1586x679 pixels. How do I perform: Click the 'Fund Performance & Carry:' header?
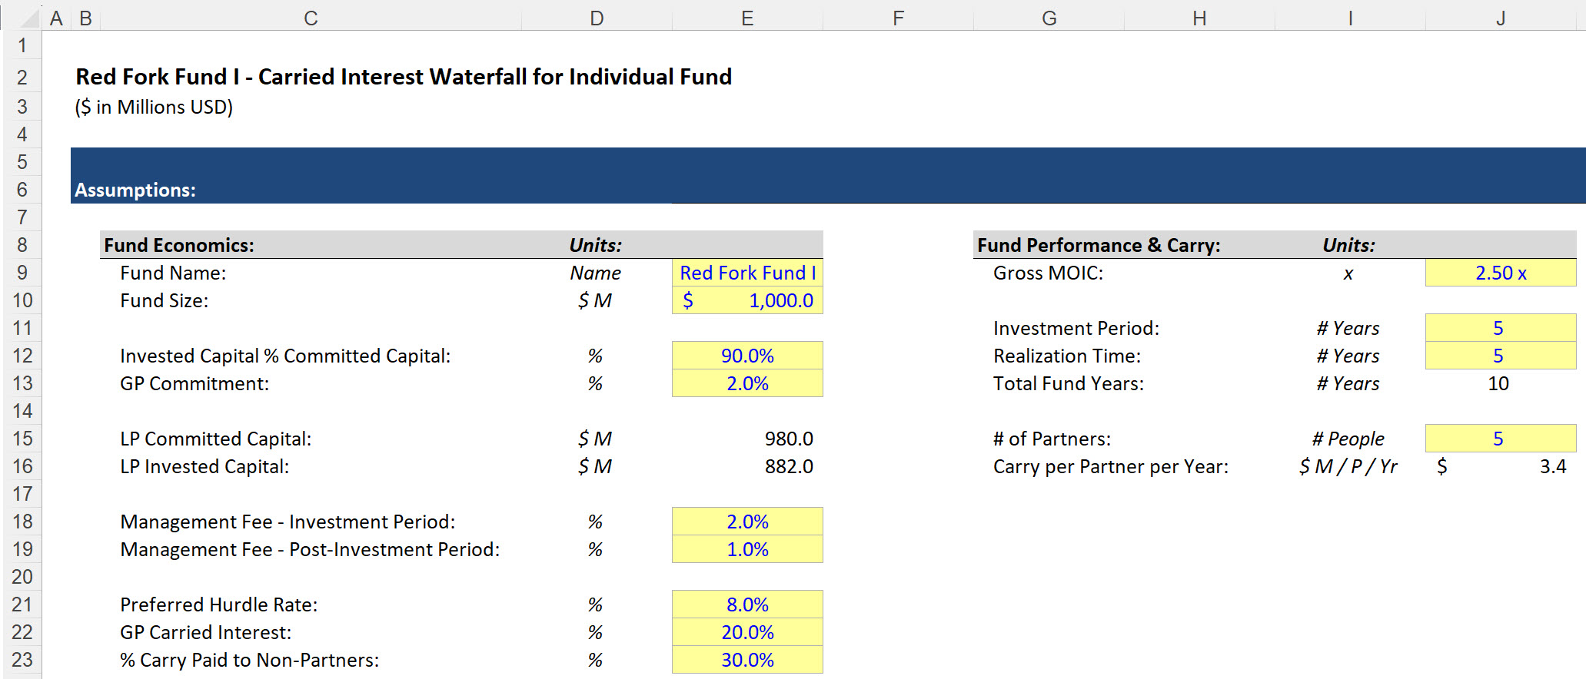[1099, 245]
